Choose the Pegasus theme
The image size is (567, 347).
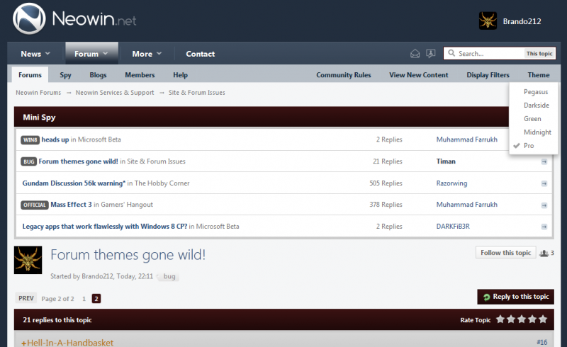click(x=536, y=92)
